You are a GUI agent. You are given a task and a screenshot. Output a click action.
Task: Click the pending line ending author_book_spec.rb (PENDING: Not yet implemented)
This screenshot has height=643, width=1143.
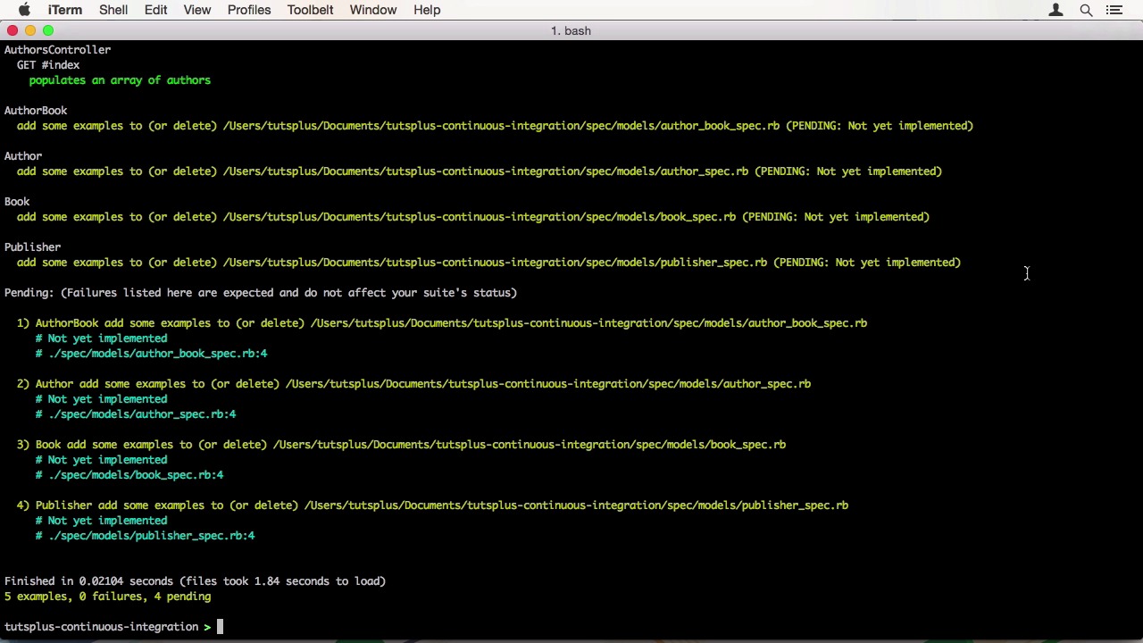click(495, 126)
